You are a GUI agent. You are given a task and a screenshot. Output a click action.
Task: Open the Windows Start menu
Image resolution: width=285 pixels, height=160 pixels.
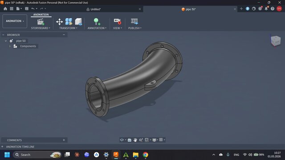[x=7, y=155]
